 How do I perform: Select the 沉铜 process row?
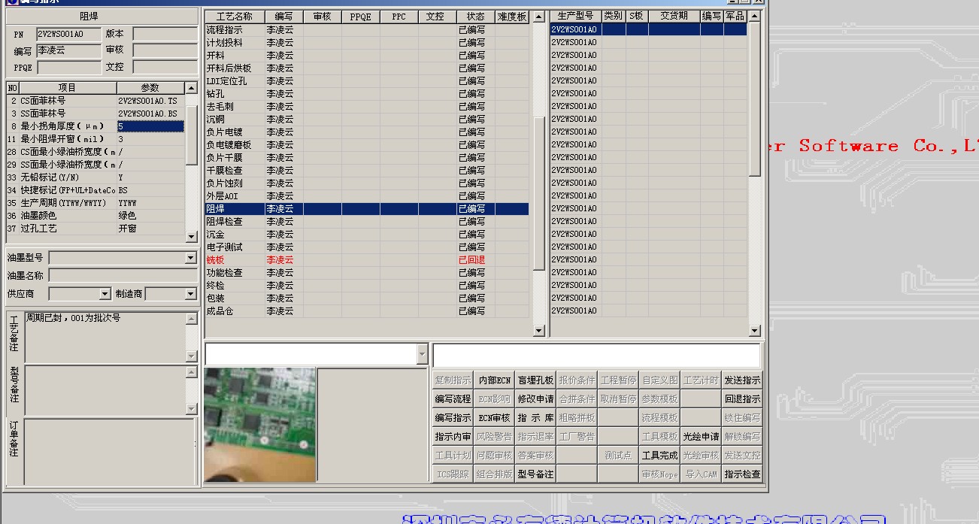point(367,120)
